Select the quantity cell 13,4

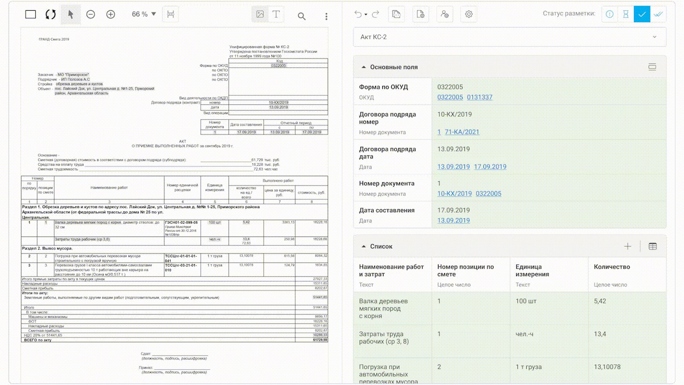pyautogui.click(x=627, y=341)
